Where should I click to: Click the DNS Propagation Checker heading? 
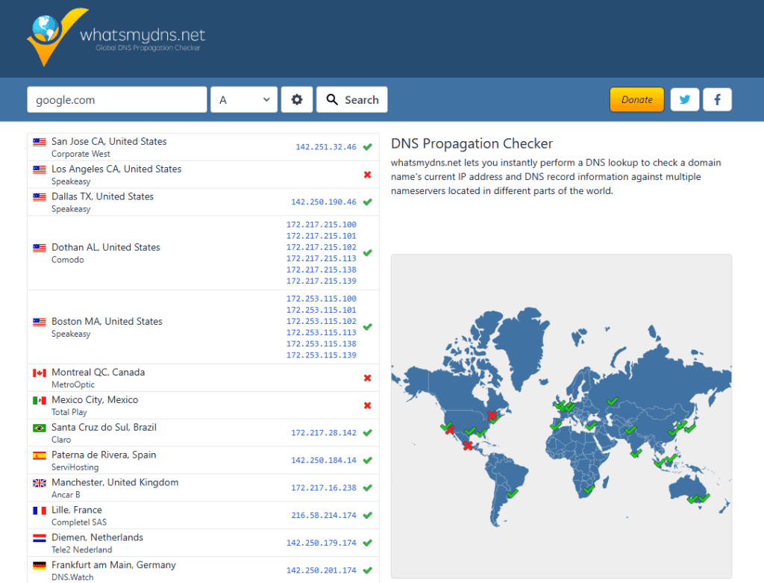[x=472, y=143]
